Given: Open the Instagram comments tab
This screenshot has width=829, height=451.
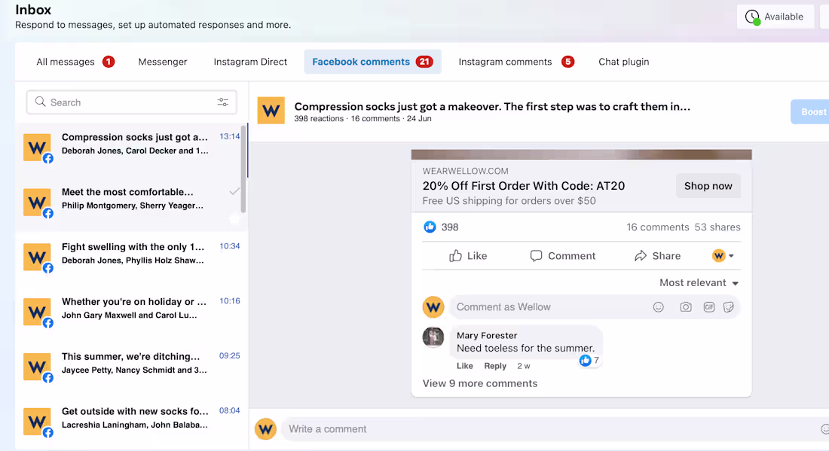Looking at the screenshot, I should tap(516, 62).
